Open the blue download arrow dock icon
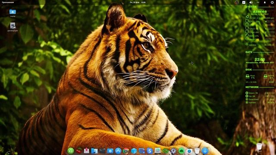This screenshot has width=276, height=155. pos(205,151)
